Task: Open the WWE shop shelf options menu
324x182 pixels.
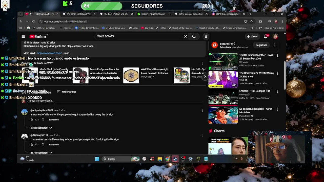Action: point(202,63)
